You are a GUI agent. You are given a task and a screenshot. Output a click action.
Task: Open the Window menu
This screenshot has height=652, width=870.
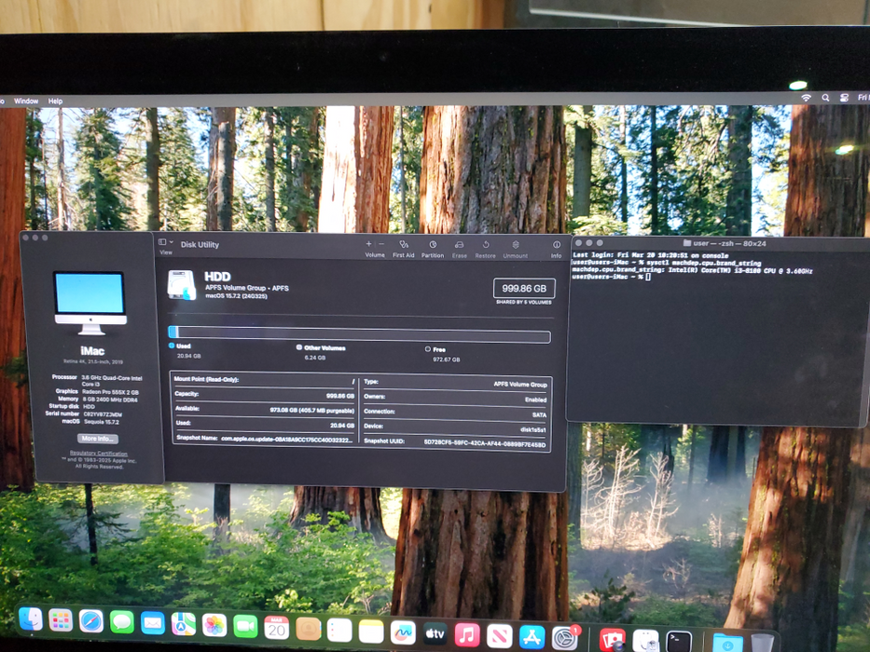click(26, 101)
